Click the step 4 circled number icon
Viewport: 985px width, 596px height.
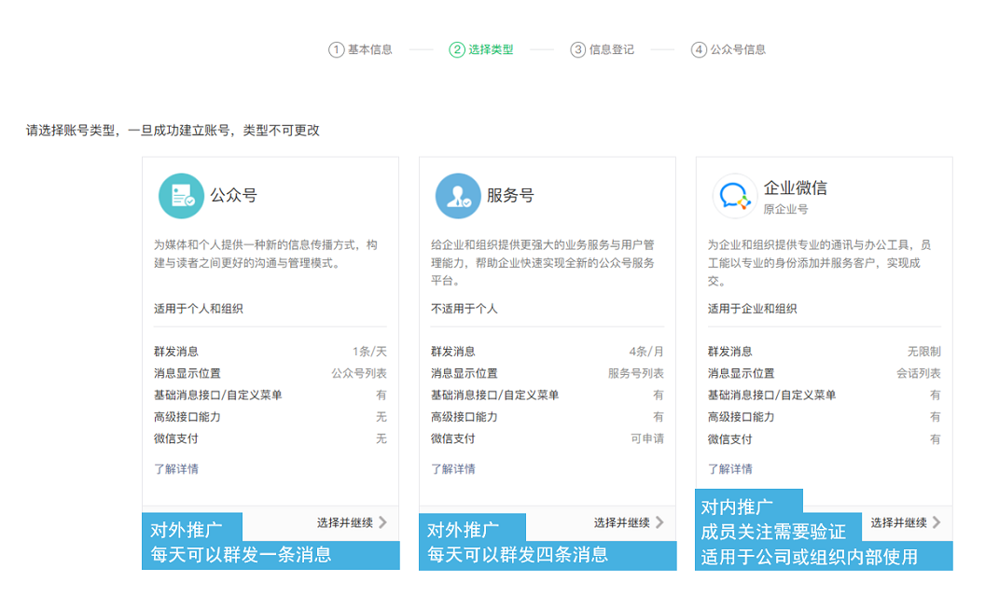click(x=699, y=49)
